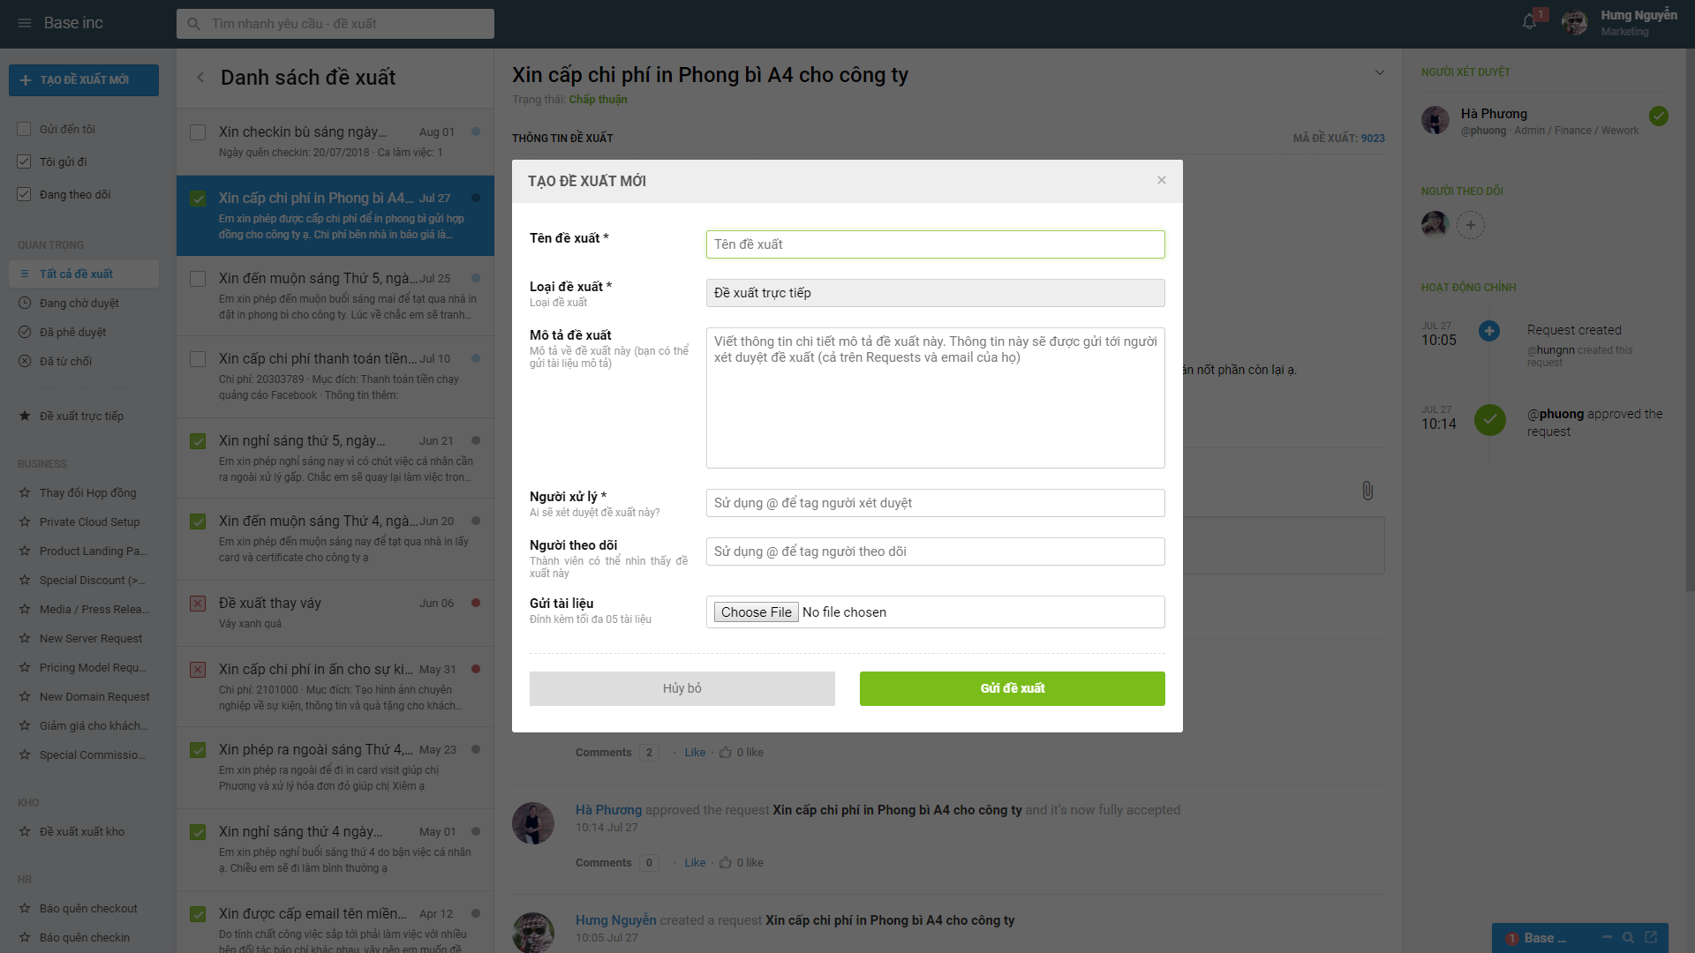
Task: Add a follower with the plus circle
Action: point(1471,225)
